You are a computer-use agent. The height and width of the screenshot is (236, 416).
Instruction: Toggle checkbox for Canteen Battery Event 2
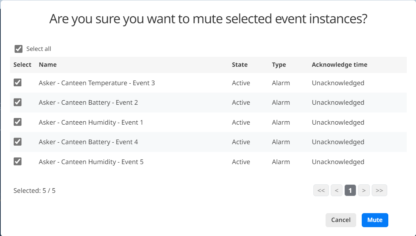(x=17, y=102)
